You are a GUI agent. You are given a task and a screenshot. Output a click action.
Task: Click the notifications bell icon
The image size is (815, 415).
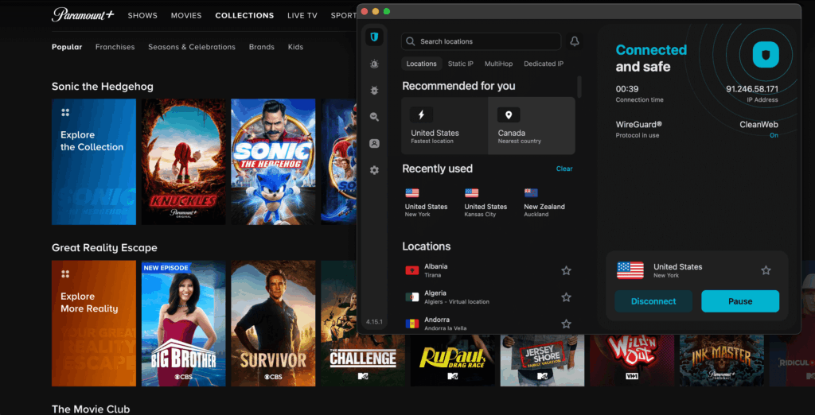574,41
